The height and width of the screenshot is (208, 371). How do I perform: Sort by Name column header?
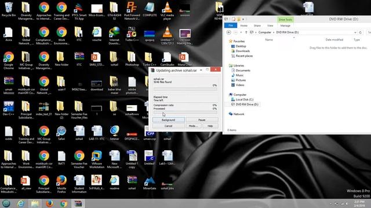click(269, 40)
